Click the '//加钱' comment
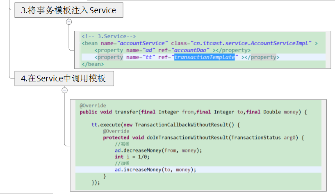 pyautogui.click(x=122, y=163)
